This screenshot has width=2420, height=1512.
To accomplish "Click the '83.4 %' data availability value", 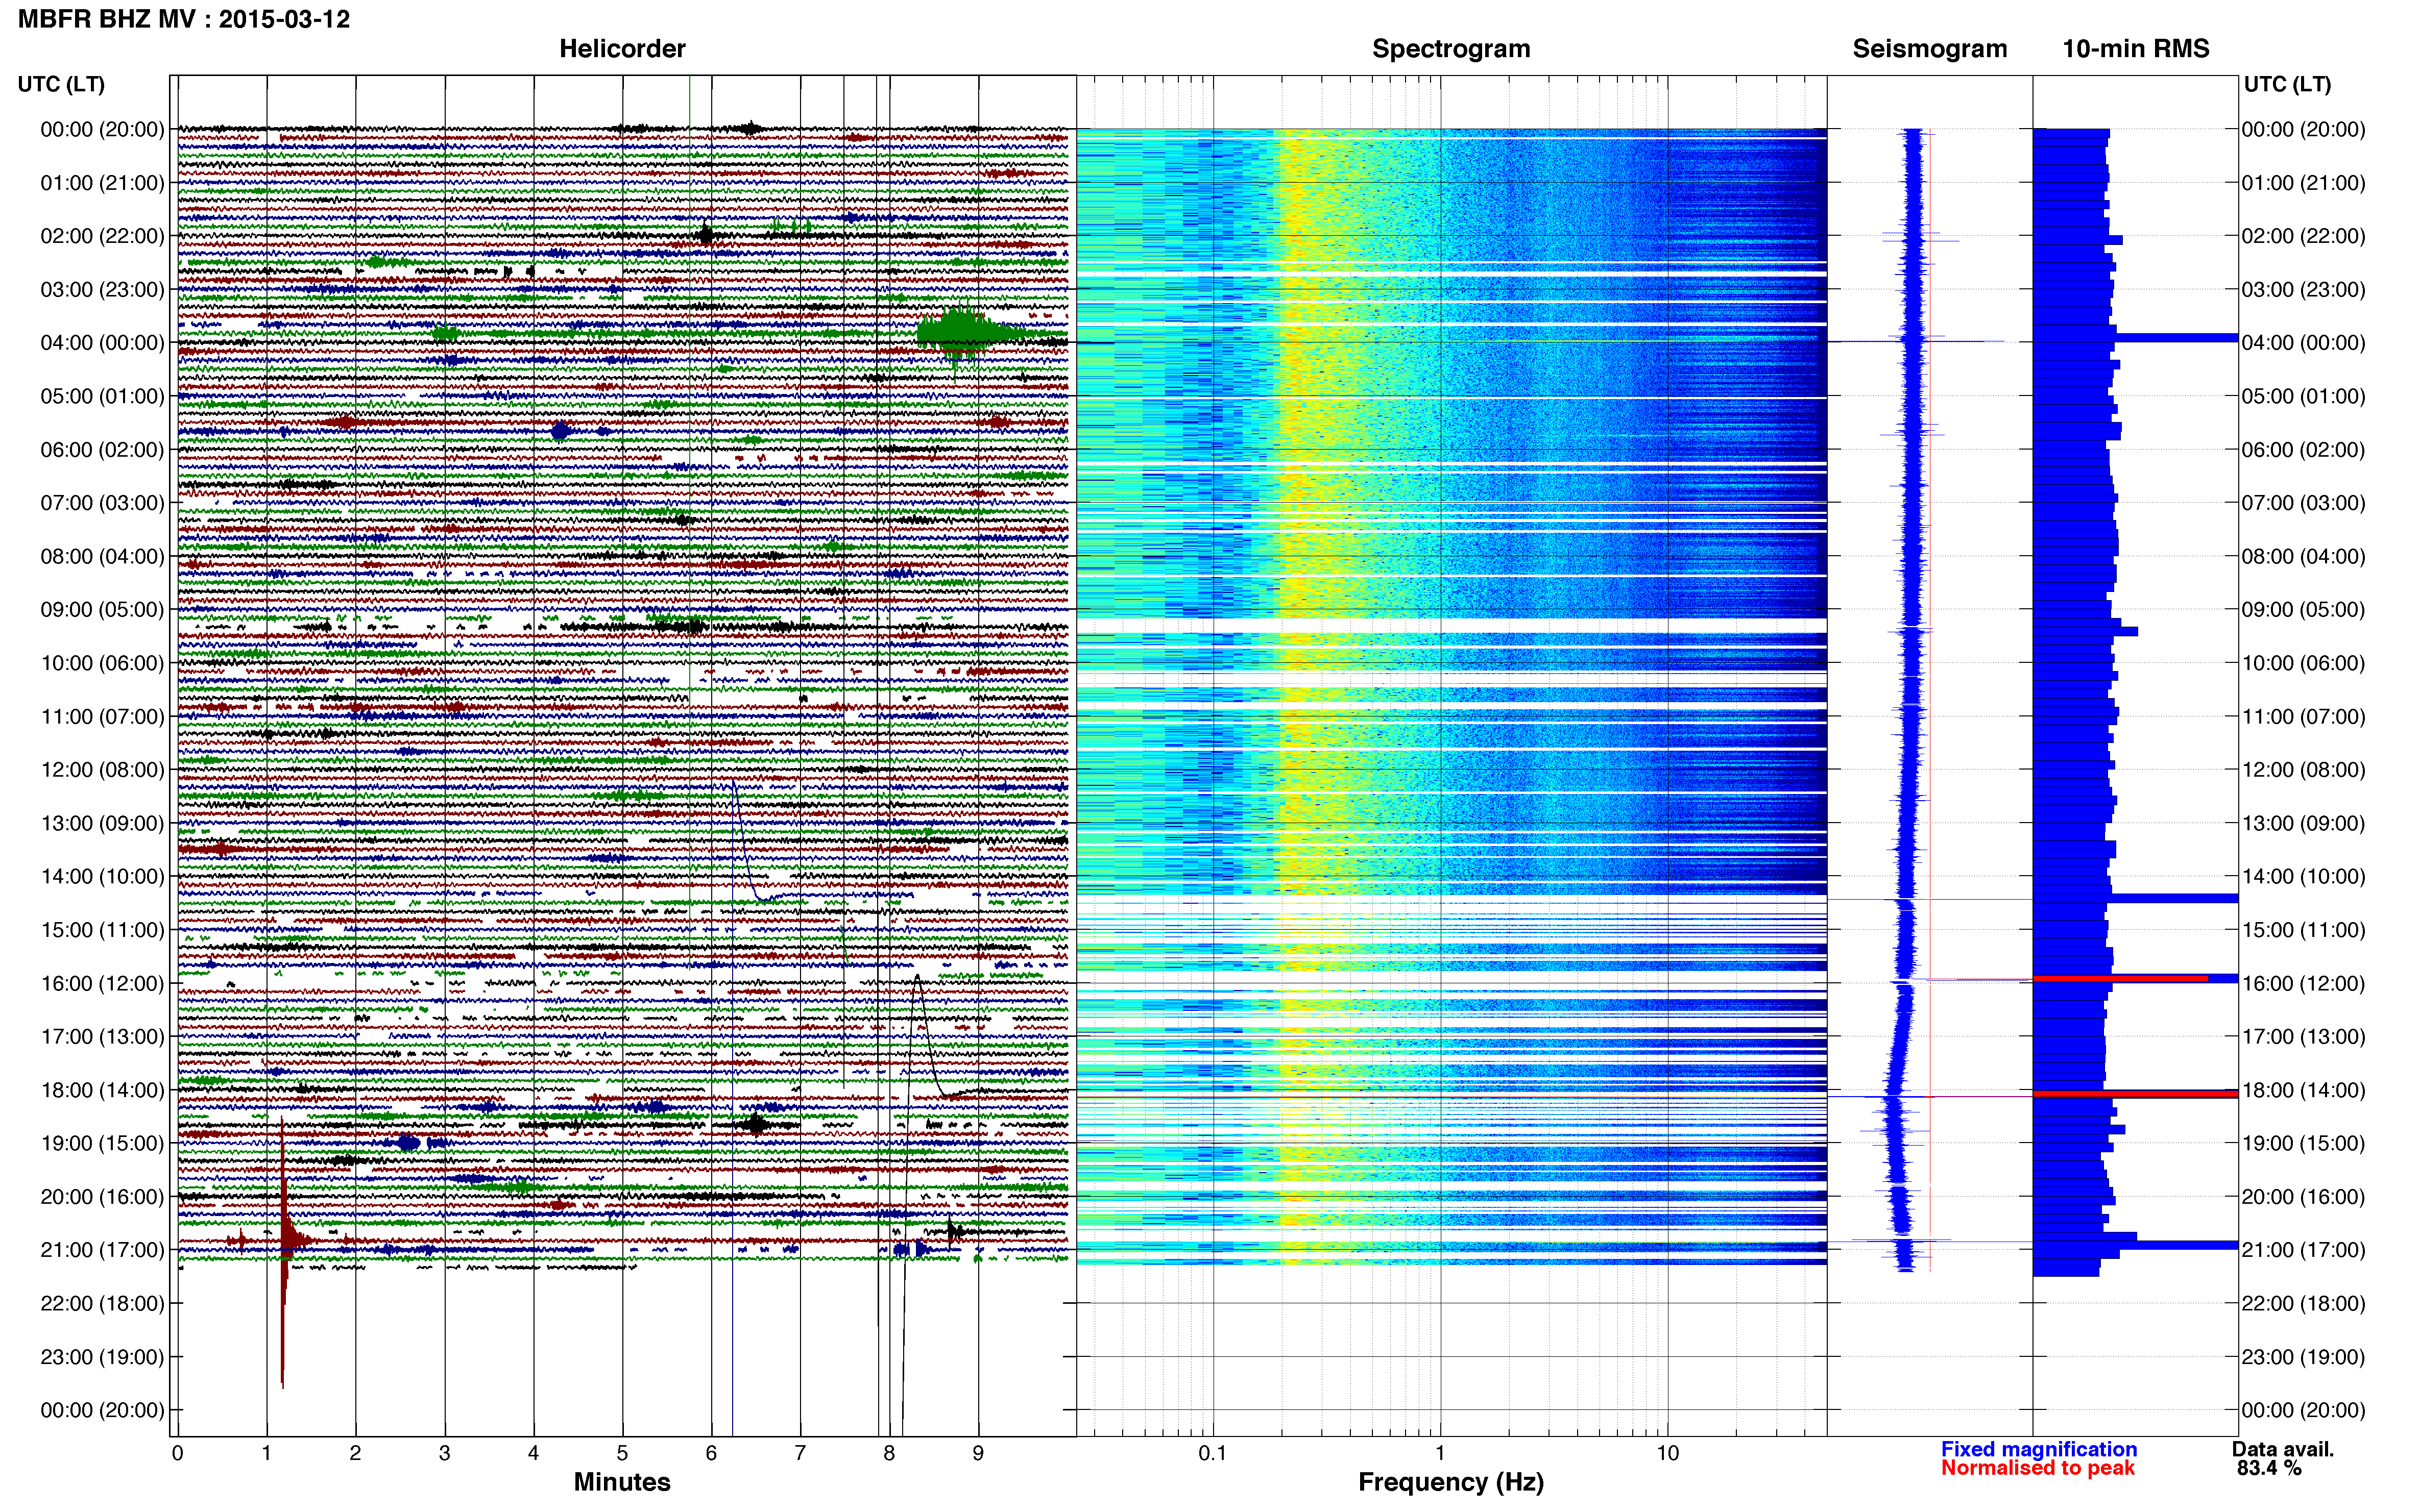I will (x=2269, y=1468).
